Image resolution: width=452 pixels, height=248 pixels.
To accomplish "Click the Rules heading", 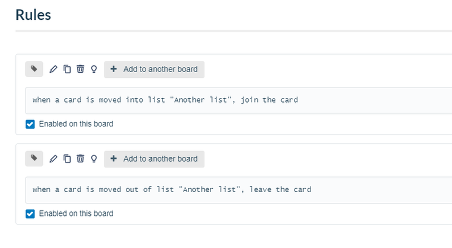I will (33, 15).
